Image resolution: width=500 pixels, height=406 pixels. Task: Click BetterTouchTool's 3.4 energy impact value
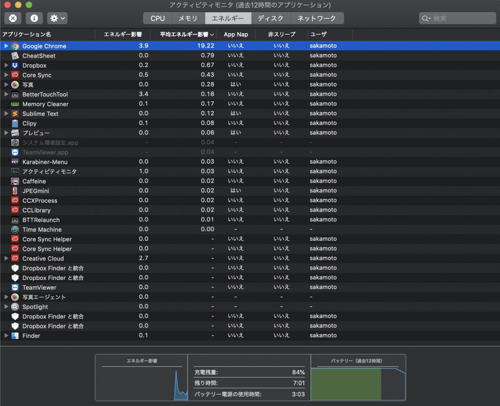[144, 94]
